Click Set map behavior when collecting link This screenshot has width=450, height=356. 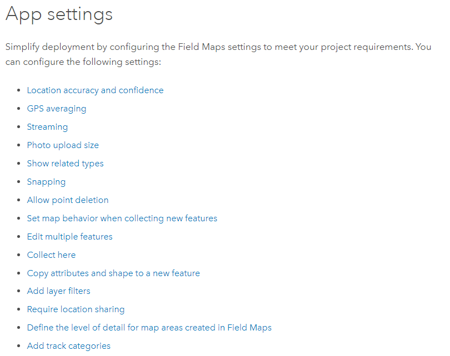point(122,218)
